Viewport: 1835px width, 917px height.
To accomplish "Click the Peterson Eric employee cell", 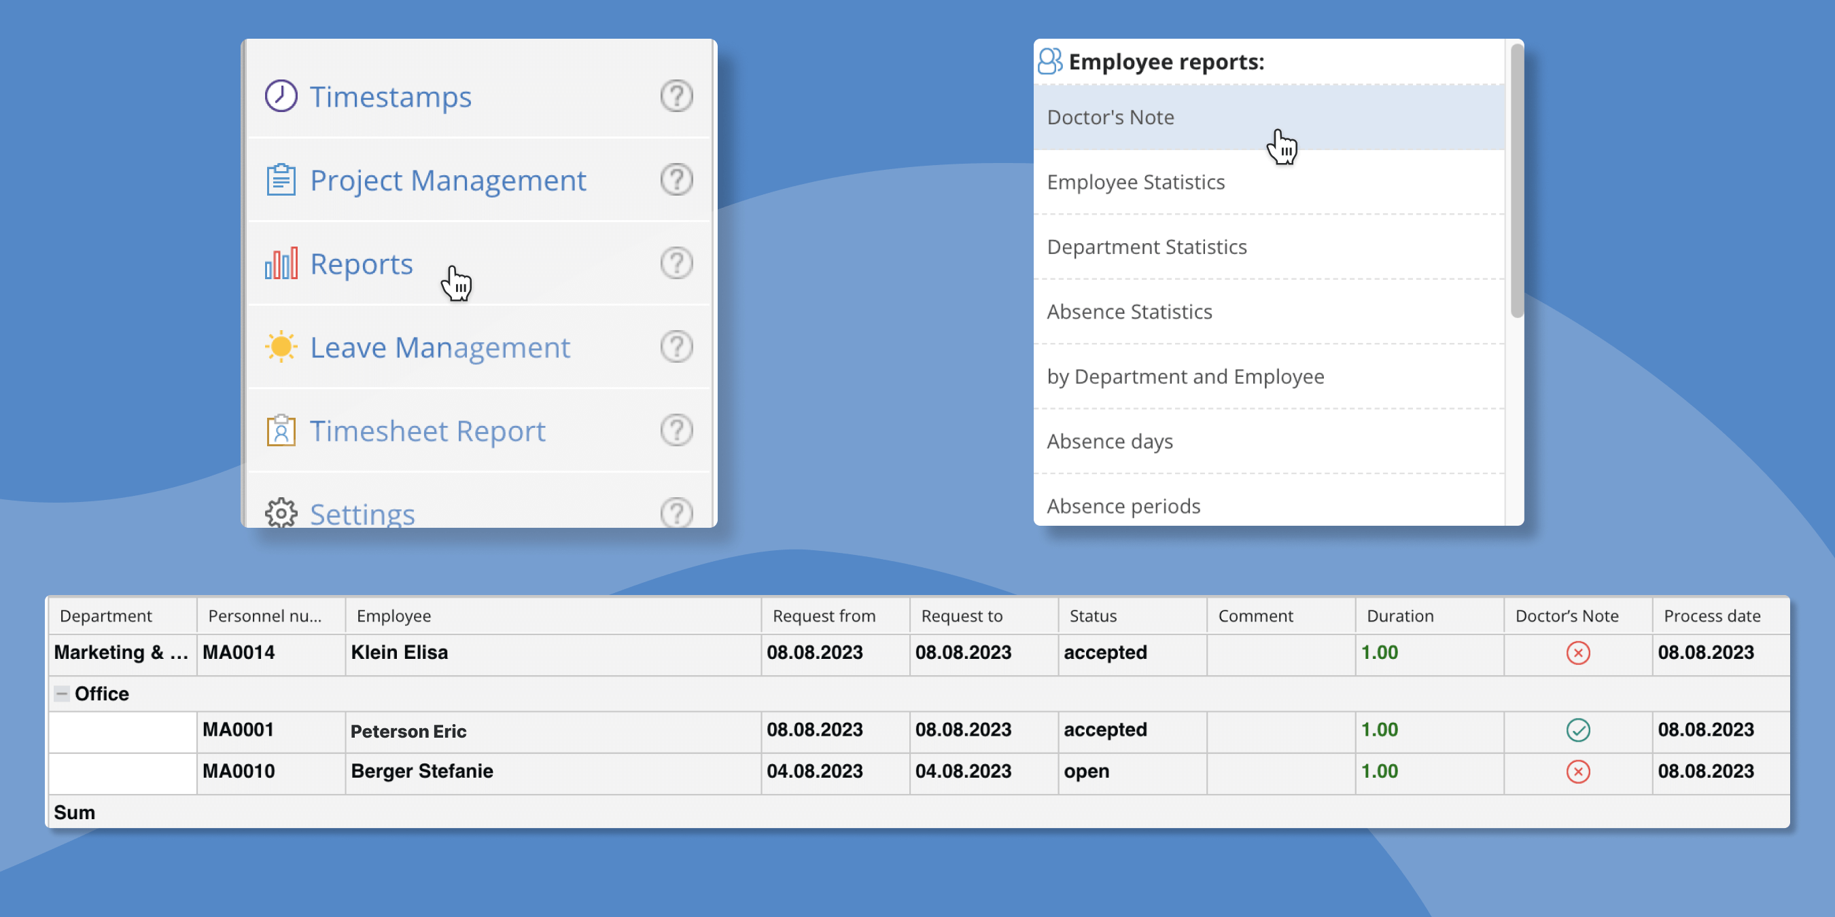I will 553,731.
